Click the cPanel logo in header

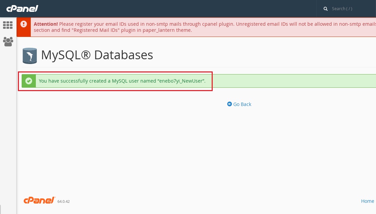click(x=22, y=9)
